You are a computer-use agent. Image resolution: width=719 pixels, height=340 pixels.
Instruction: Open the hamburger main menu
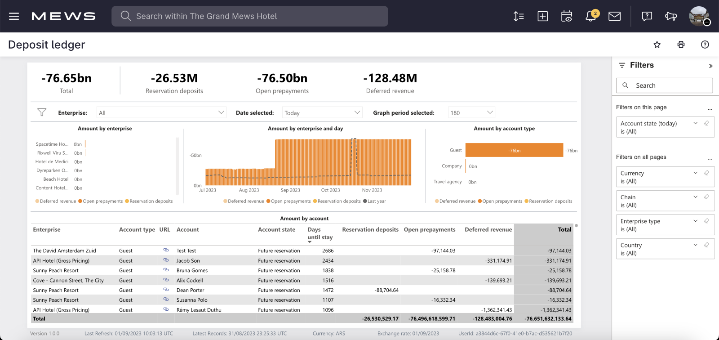tap(14, 16)
